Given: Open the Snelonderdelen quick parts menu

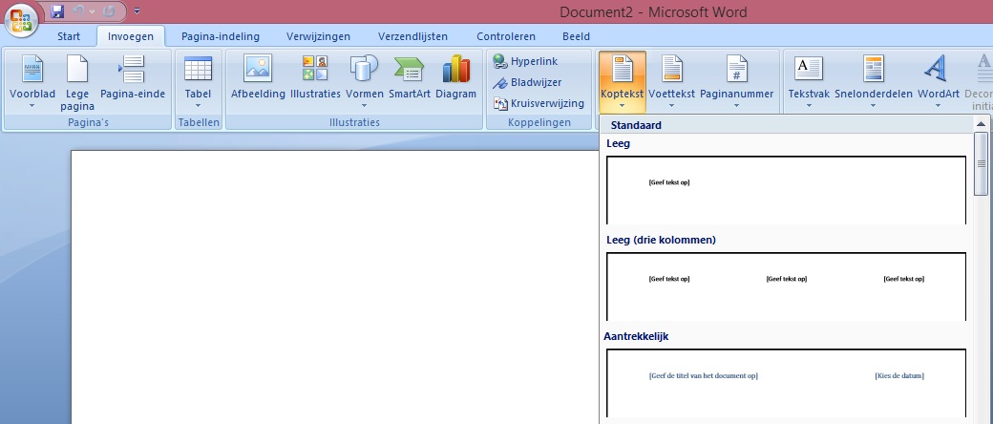Looking at the screenshot, I should coord(874,81).
